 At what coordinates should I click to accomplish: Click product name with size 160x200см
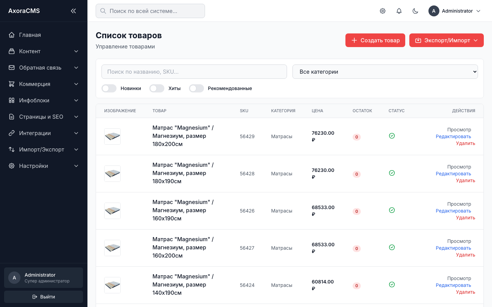[x=183, y=247]
